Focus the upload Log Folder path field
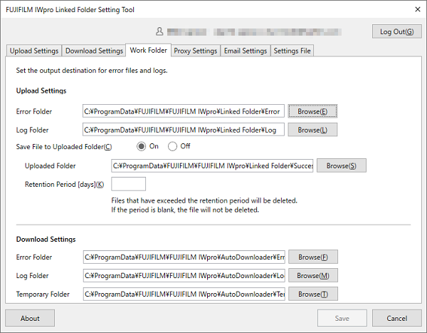 (x=184, y=130)
